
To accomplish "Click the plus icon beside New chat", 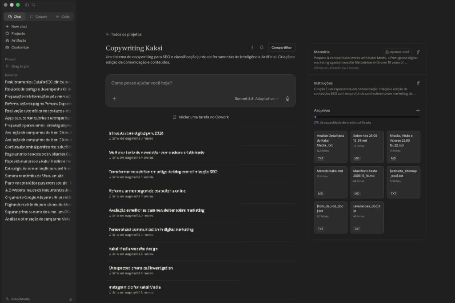I will click(7, 26).
